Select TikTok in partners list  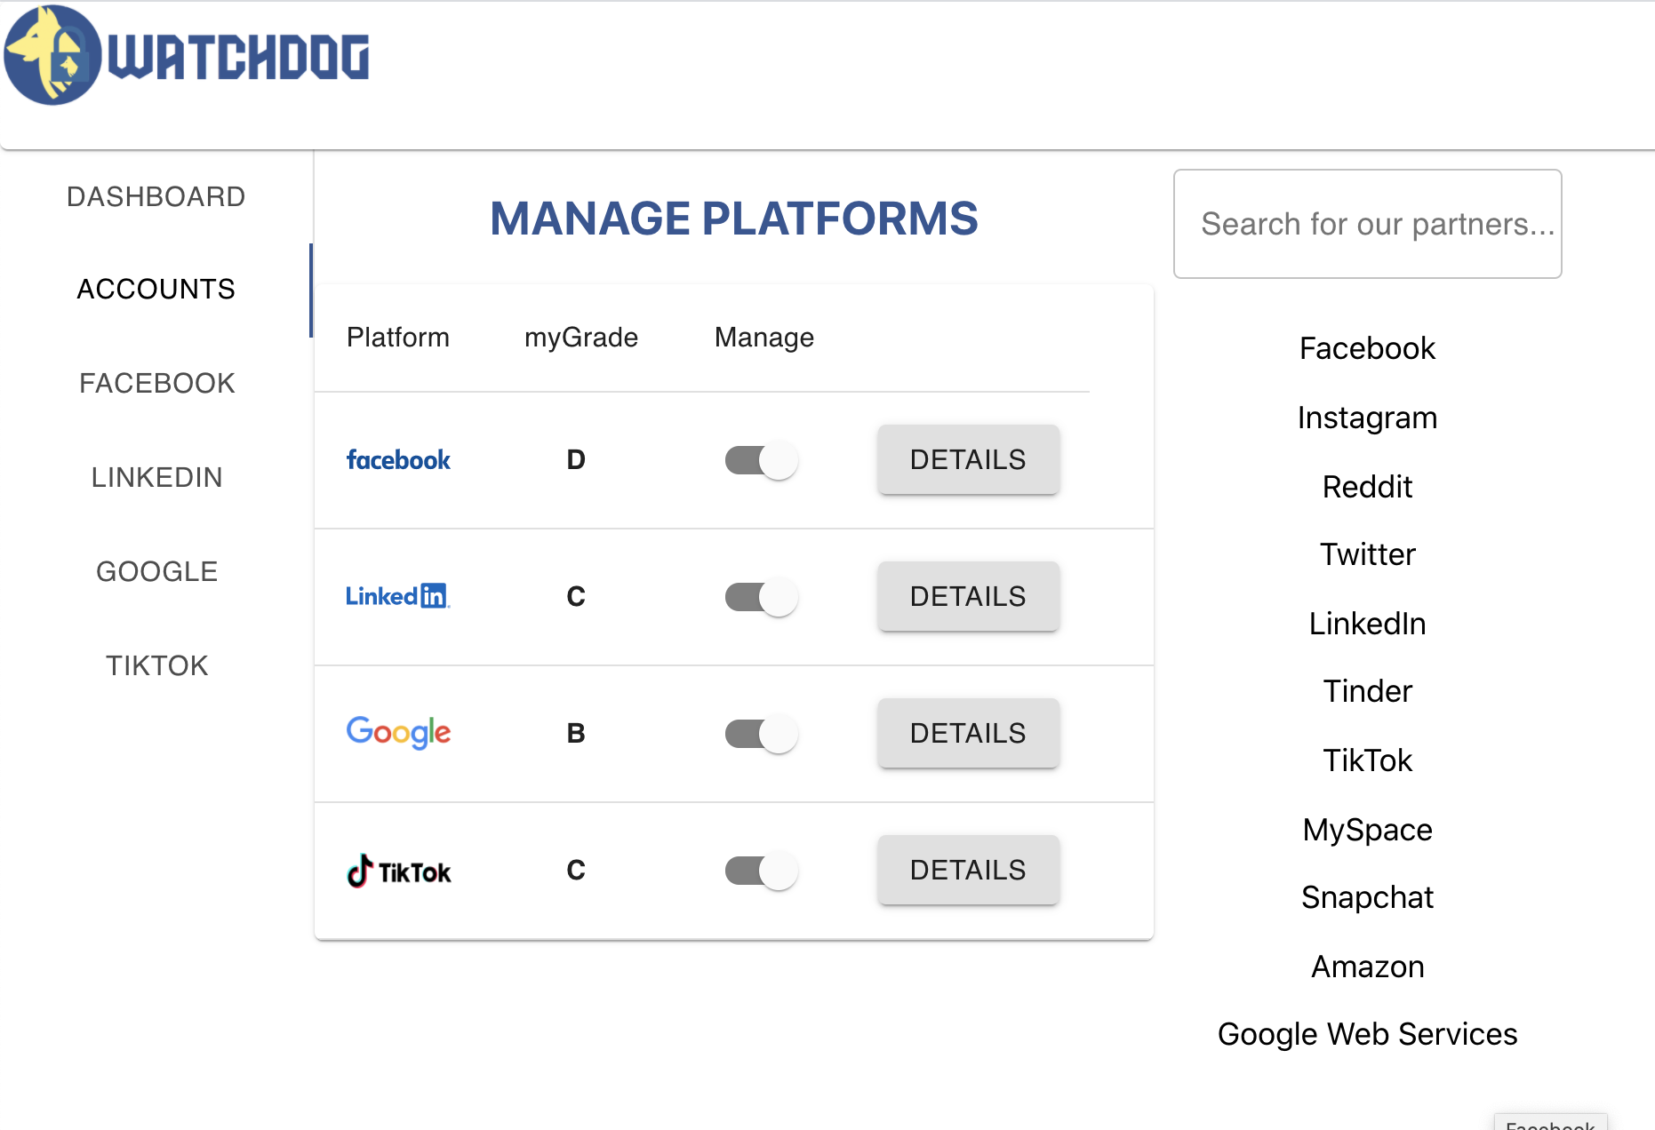point(1367,760)
